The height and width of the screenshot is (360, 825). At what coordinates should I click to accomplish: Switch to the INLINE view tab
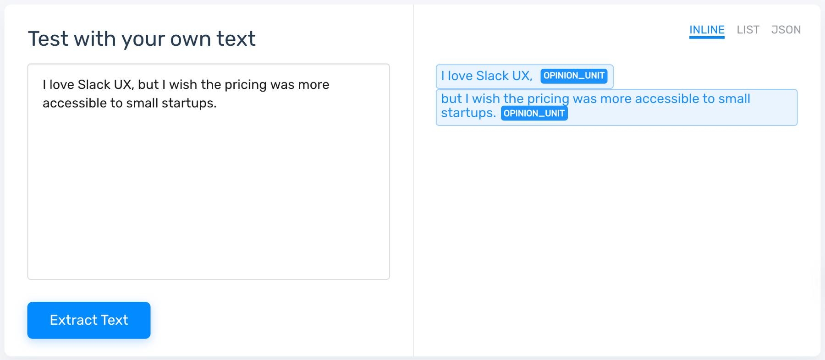[x=707, y=30]
